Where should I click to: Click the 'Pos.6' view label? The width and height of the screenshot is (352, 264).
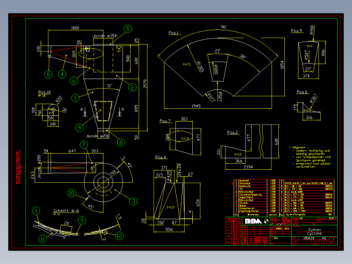pos(302,92)
